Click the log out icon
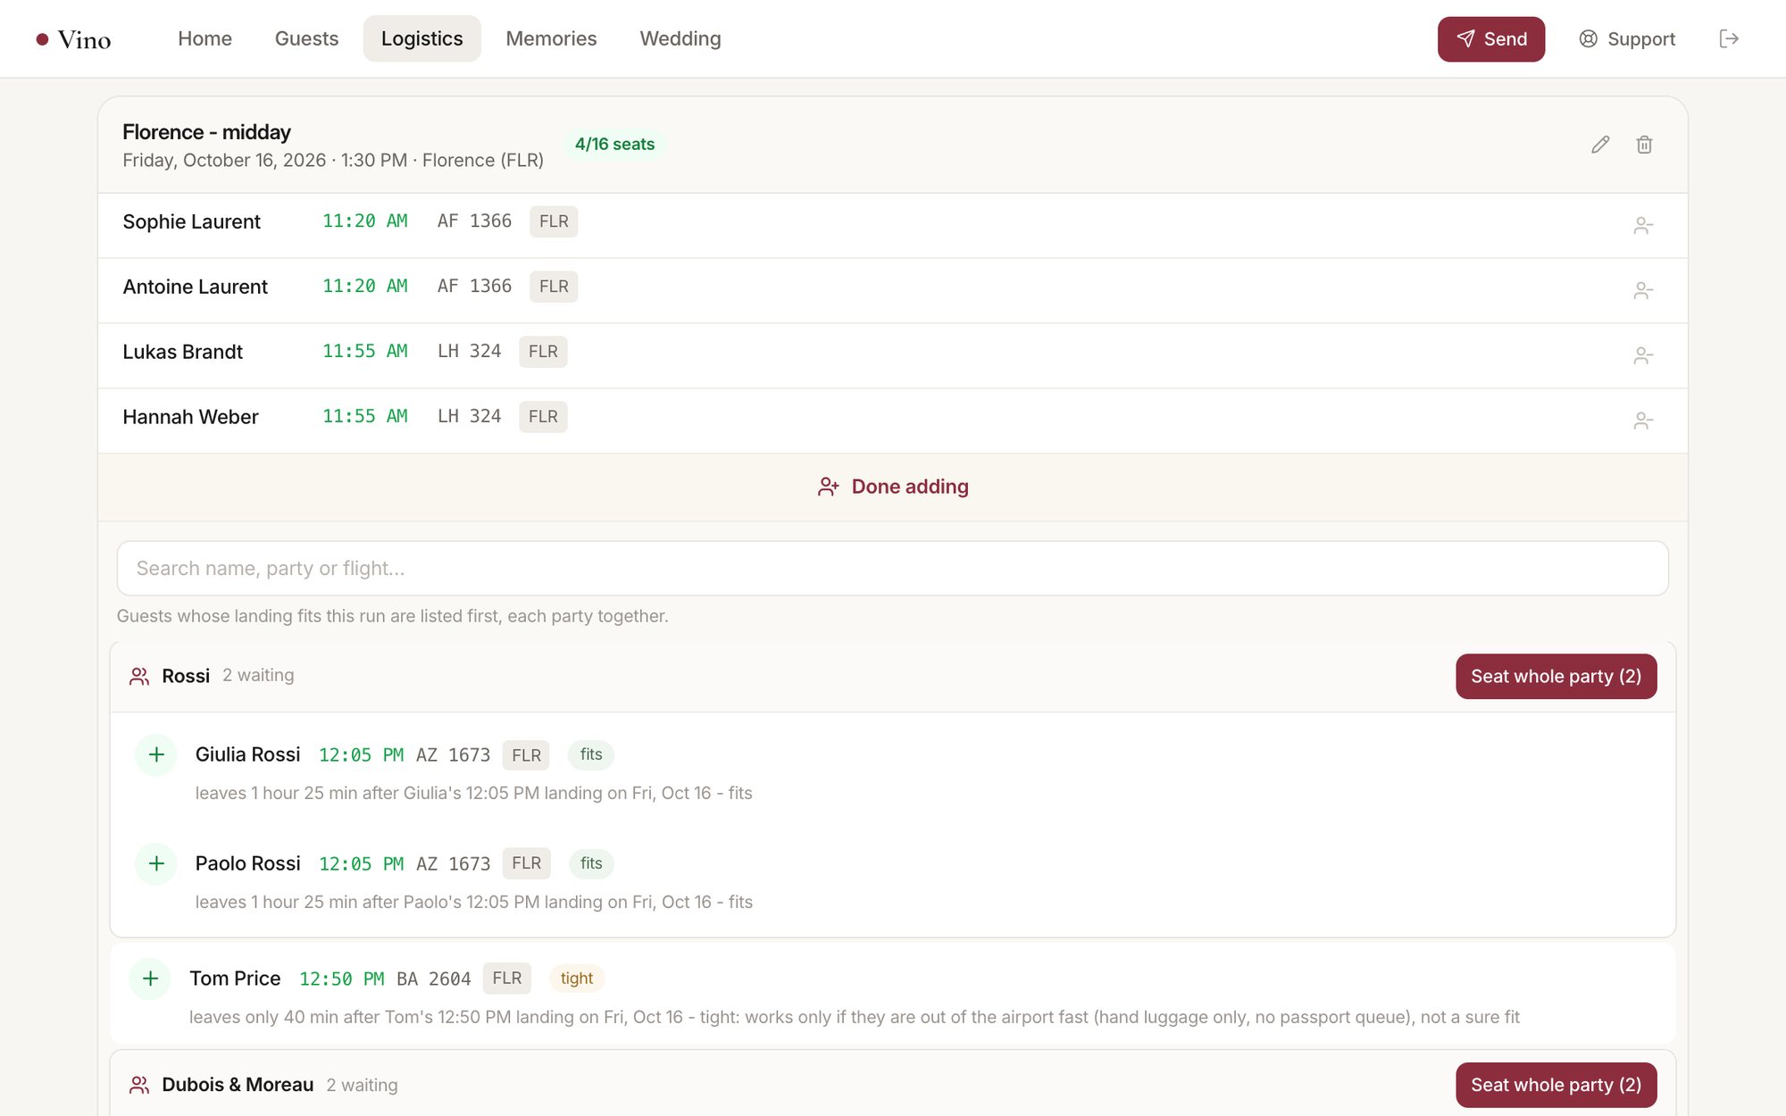 point(1729,39)
